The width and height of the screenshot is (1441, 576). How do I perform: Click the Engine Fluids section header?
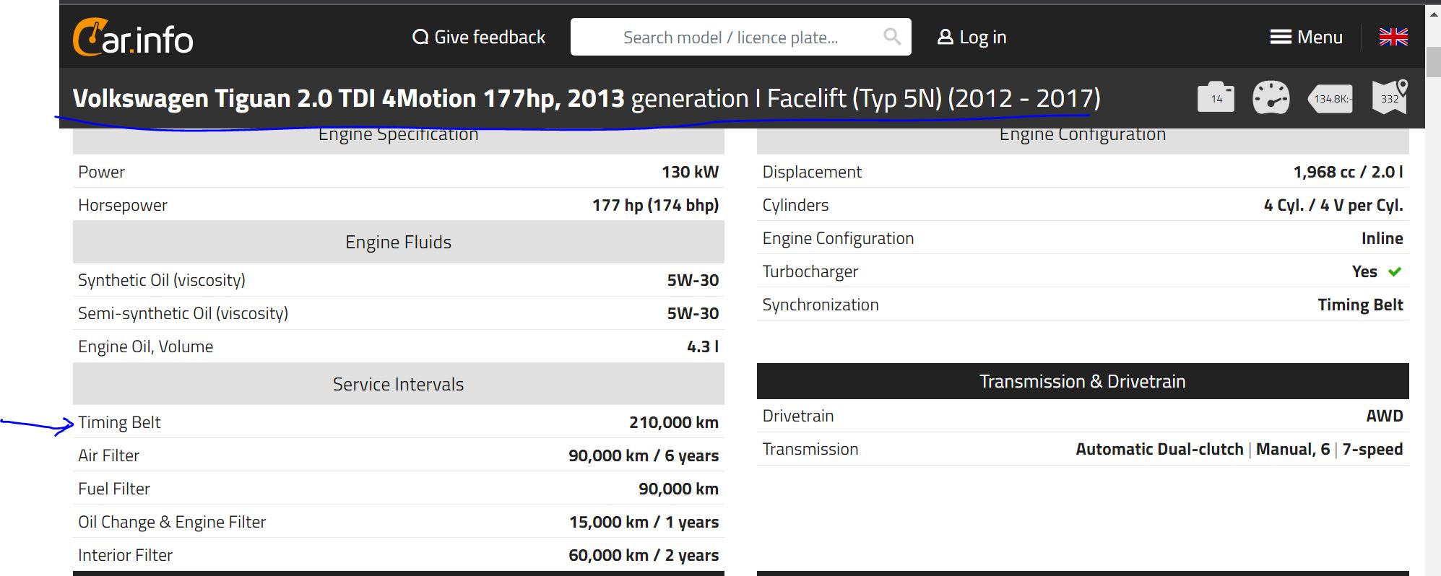(398, 242)
